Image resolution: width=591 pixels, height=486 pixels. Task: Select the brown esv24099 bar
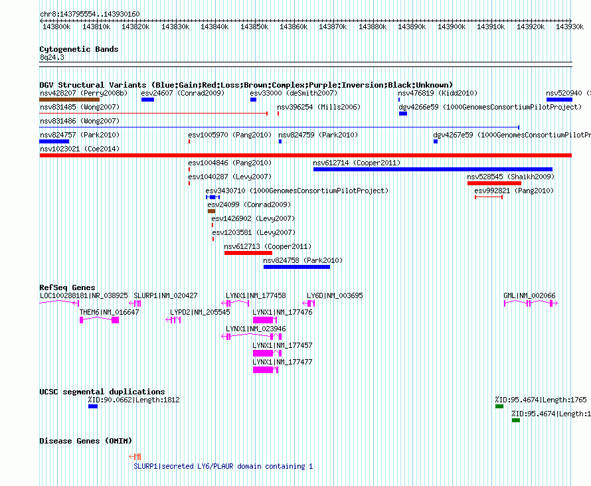pos(211,211)
